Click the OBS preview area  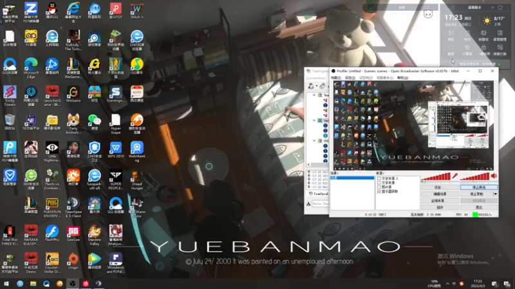[x=413, y=125]
